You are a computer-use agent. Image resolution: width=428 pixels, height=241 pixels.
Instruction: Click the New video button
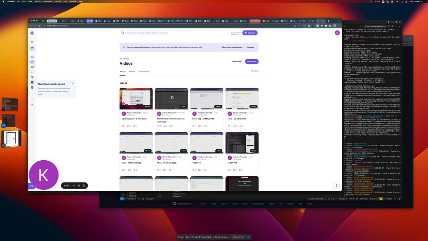[252, 62]
